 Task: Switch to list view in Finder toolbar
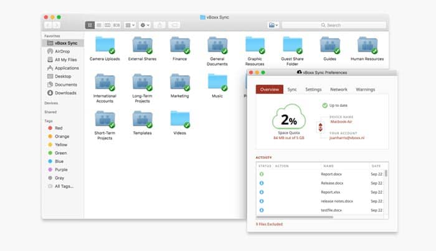point(98,25)
